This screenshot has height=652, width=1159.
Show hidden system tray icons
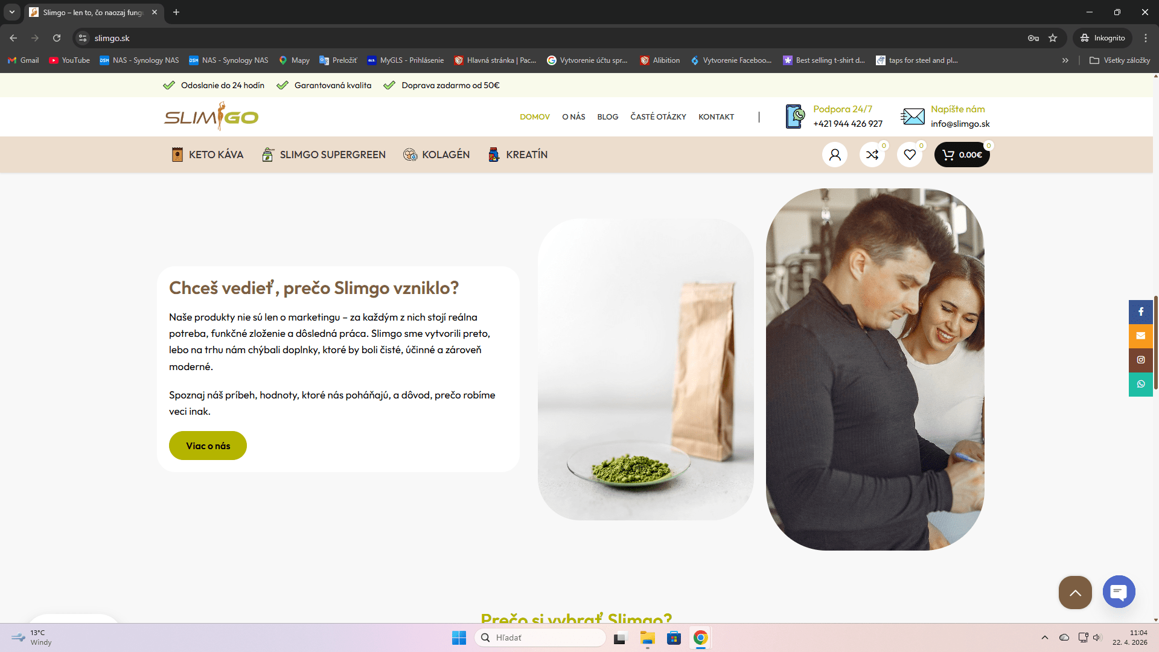(1044, 638)
